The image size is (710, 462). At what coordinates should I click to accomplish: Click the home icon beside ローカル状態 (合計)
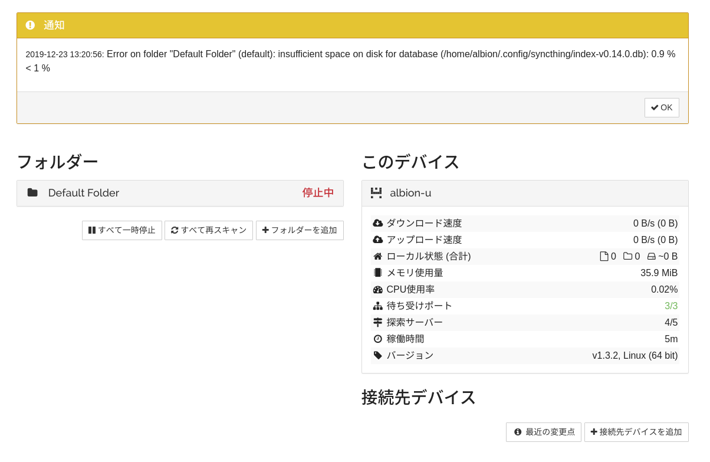click(378, 256)
